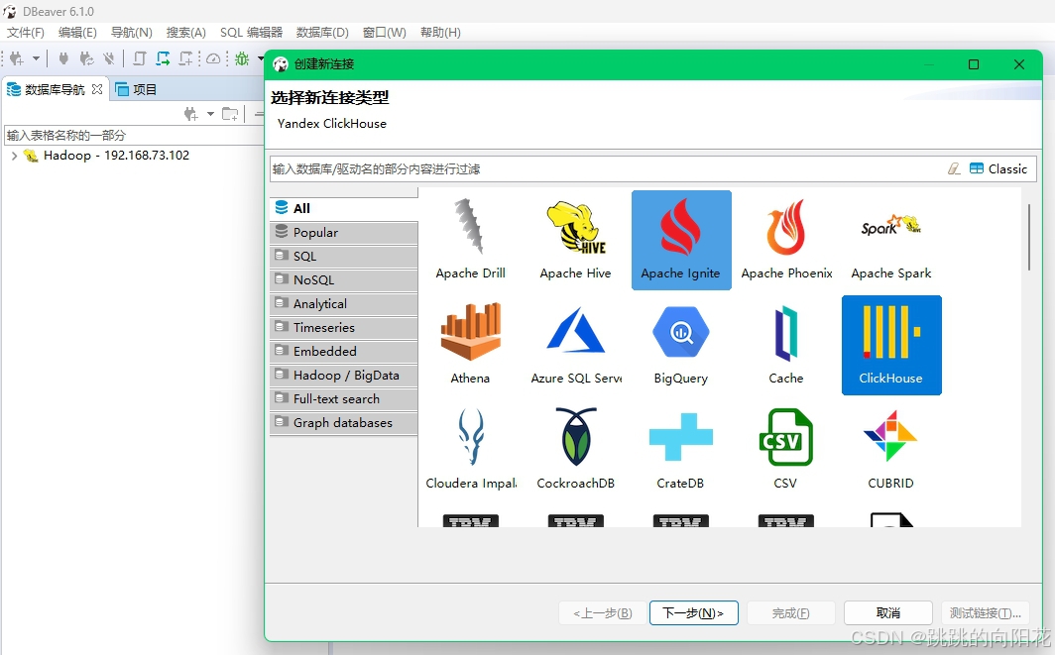Open the 编辑(E) menu
This screenshot has width=1055, height=655.
coord(77,33)
